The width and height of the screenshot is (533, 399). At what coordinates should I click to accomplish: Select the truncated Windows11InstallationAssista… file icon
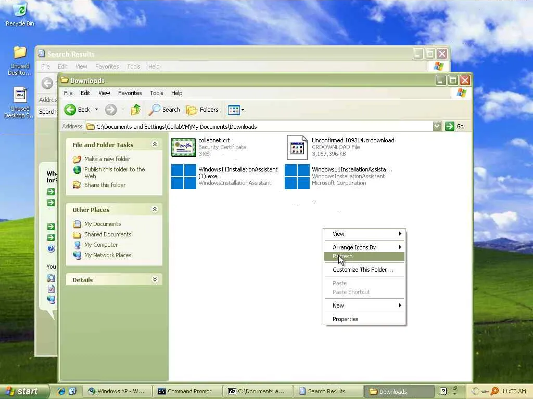tap(297, 177)
